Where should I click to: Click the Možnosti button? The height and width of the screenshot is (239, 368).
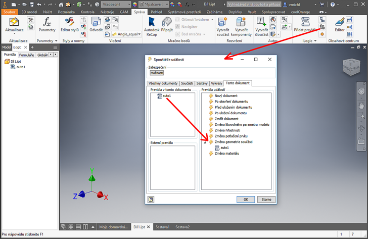coord(156,73)
